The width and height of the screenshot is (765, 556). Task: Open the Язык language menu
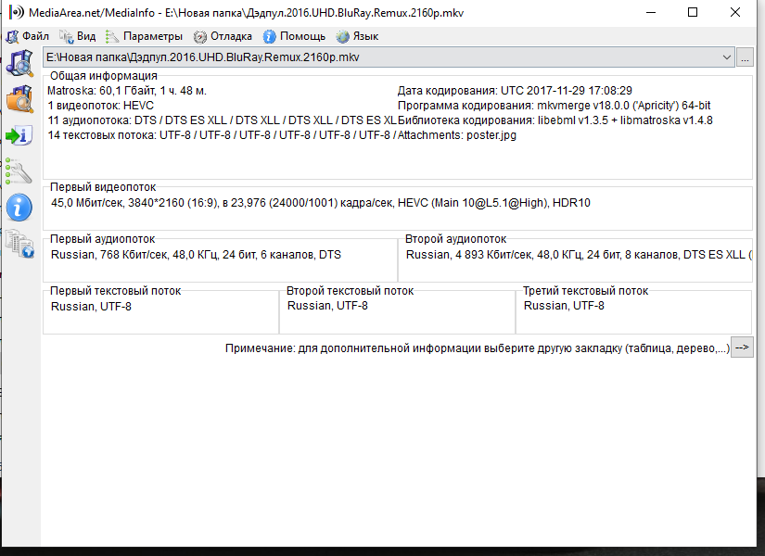click(357, 36)
